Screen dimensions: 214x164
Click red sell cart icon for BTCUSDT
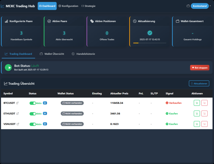(204, 103)
